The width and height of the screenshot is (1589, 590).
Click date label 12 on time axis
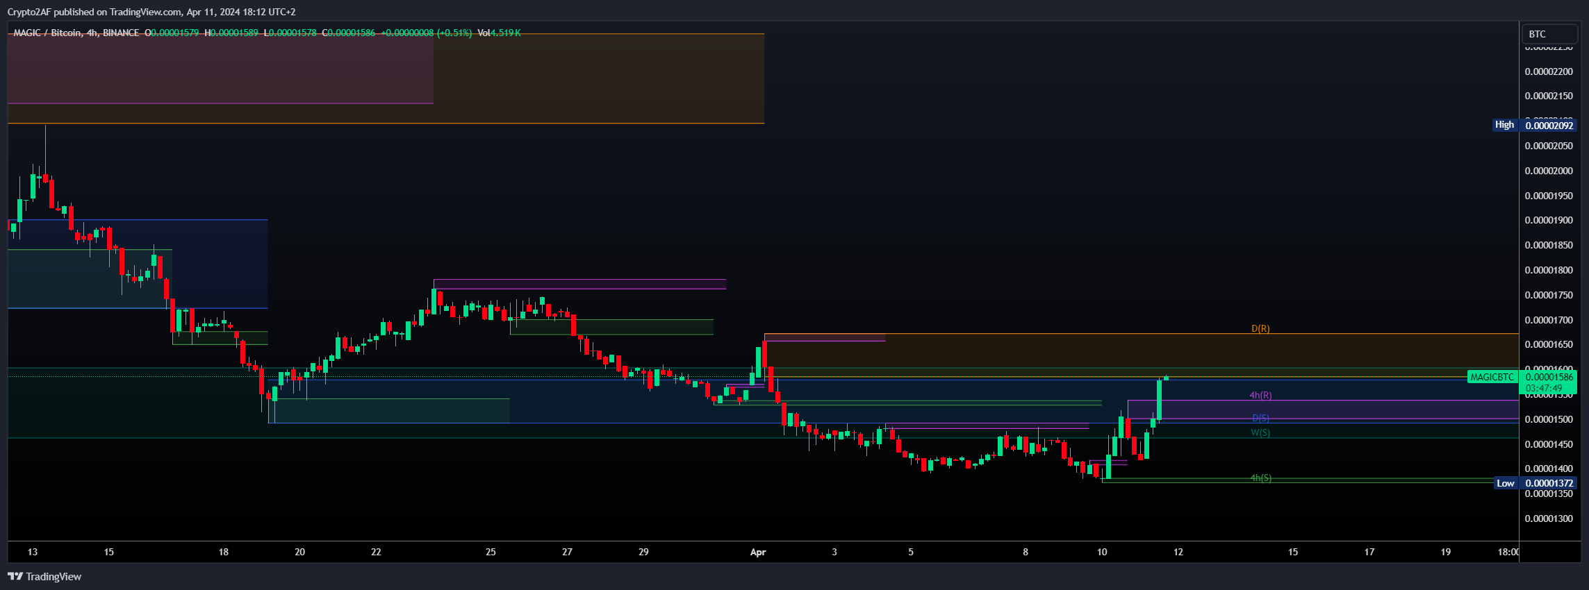pos(1178,552)
